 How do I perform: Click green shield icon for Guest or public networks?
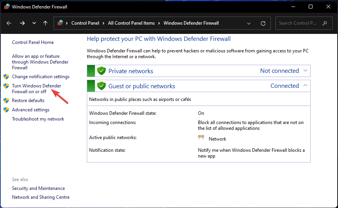pyautogui.click(x=101, y=86)
